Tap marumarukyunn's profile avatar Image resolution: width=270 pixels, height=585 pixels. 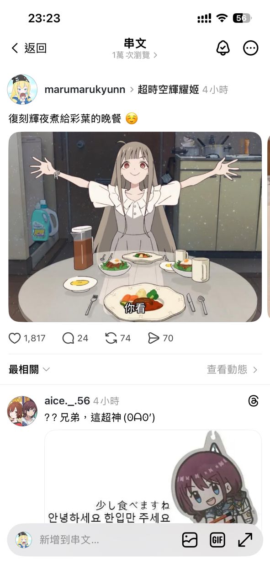pos(22,90)
